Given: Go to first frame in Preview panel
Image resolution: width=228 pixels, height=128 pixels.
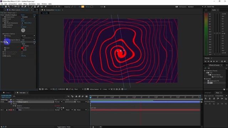Looking at the screenshot, I should (206, 62).
